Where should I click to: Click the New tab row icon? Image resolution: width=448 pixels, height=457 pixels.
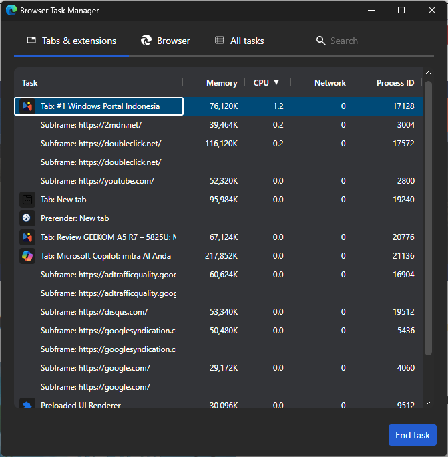coord(27,200)
